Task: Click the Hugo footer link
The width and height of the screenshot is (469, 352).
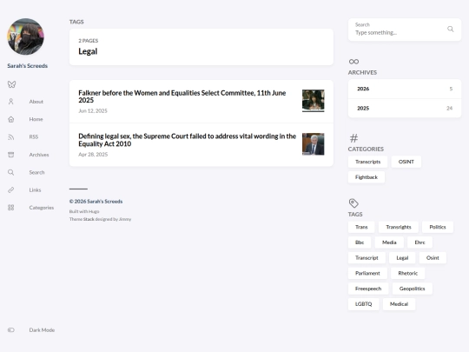Action: pos(94,211)
